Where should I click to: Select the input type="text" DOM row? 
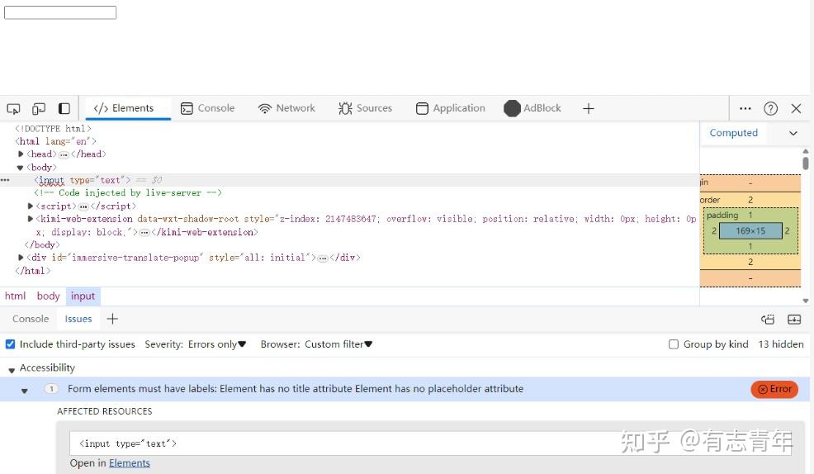[x=349, y=180]
